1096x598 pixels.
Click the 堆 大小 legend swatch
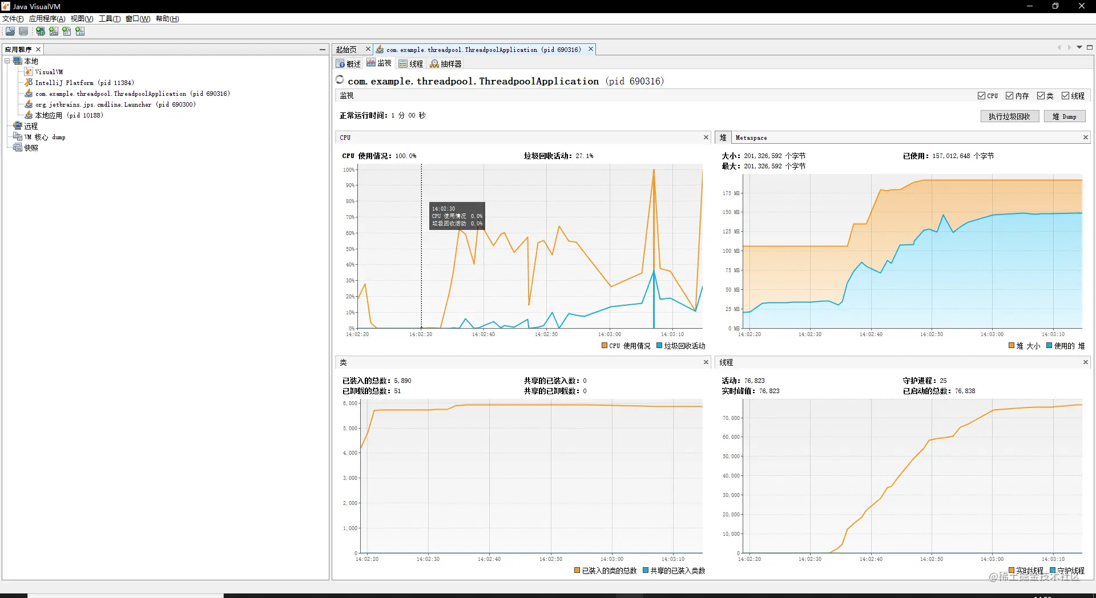point(1012,345)
